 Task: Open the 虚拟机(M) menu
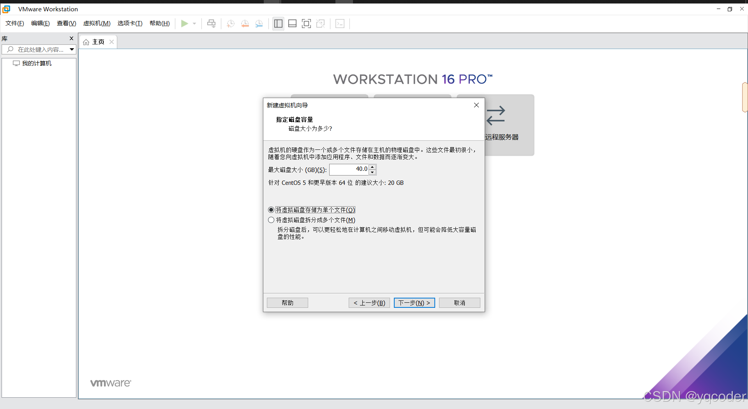[97, 23]
